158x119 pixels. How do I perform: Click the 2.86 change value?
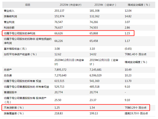(x=127, y=28)
